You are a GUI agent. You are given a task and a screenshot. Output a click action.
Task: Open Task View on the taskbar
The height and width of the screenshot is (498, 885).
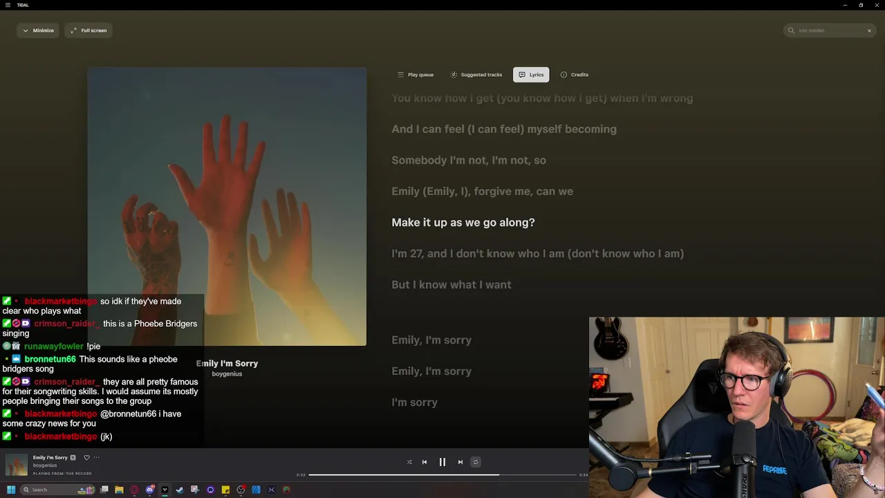pyautogui.click(x=104, y=490)
